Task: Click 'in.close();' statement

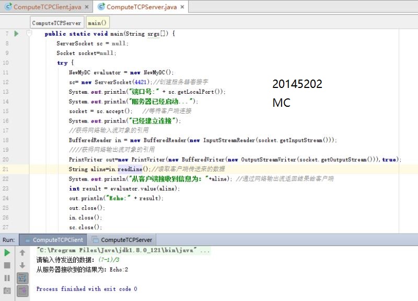Action: coord(85,218)
